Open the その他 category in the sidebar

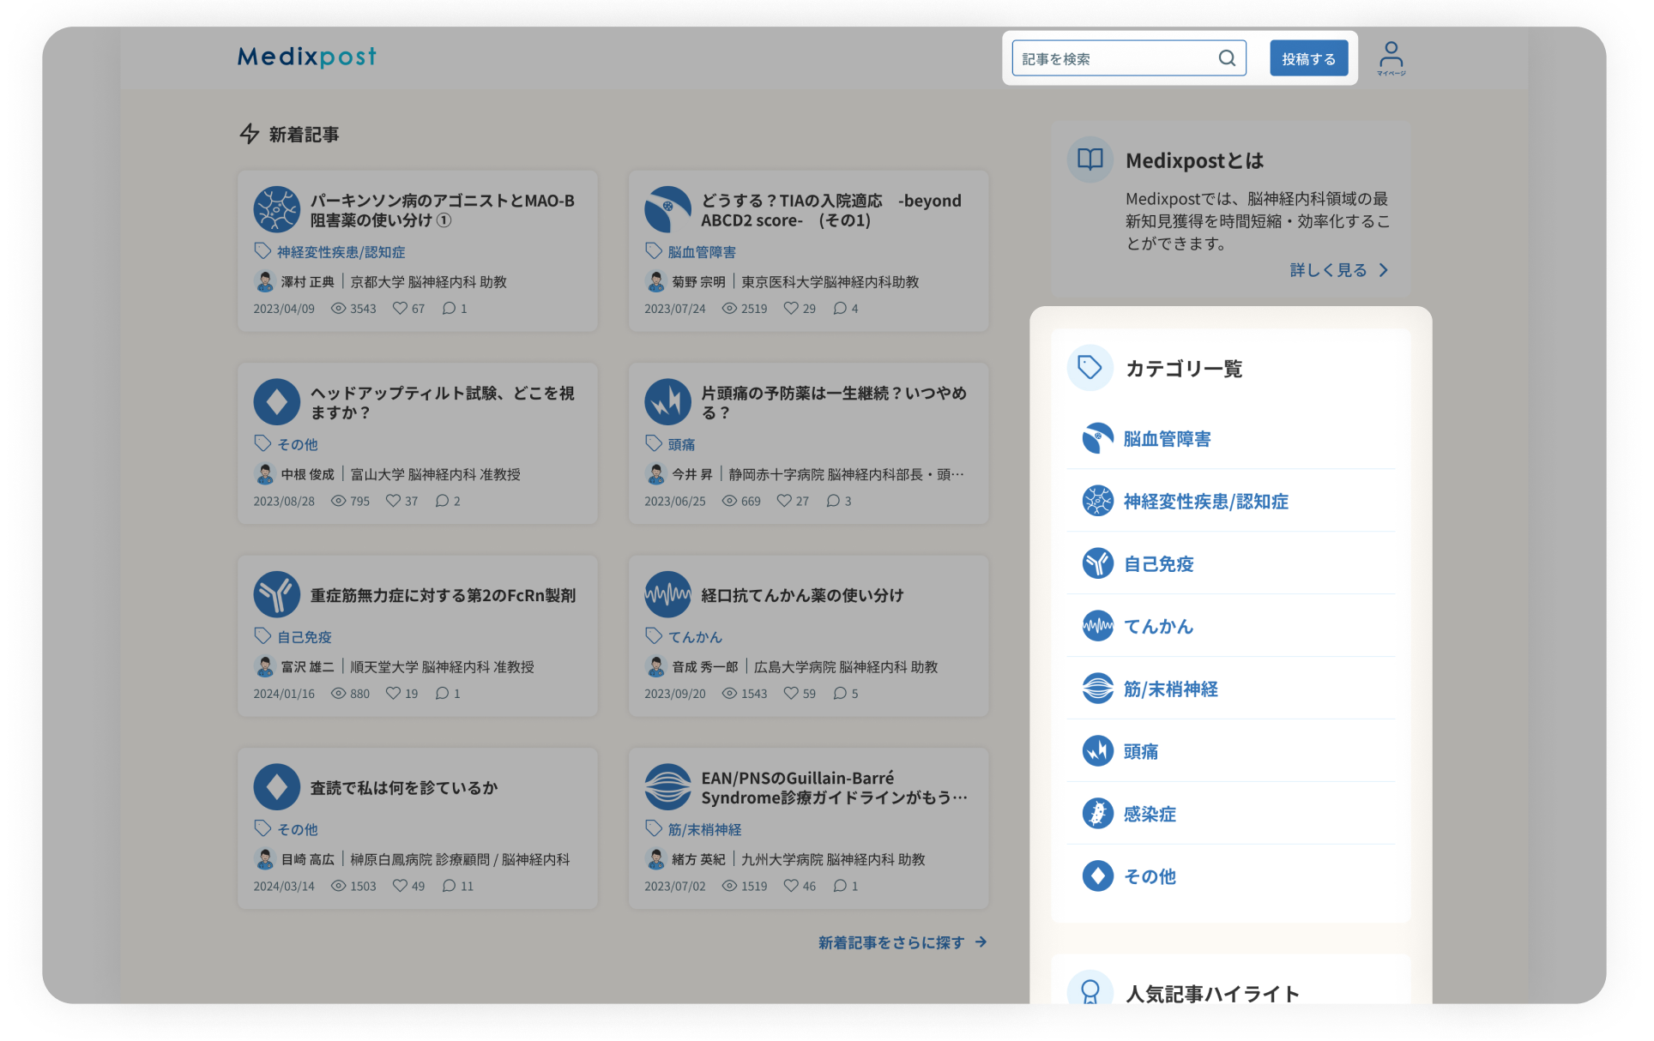1150,877
